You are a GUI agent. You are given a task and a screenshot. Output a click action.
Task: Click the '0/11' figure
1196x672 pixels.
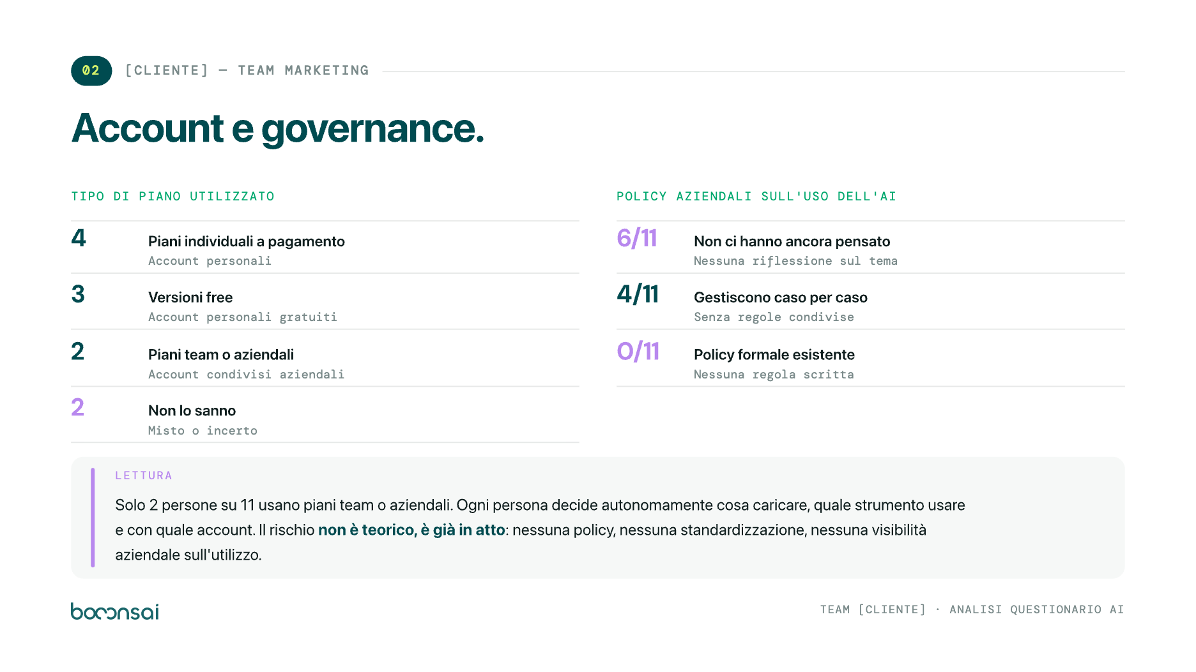[x=638, y=351]
